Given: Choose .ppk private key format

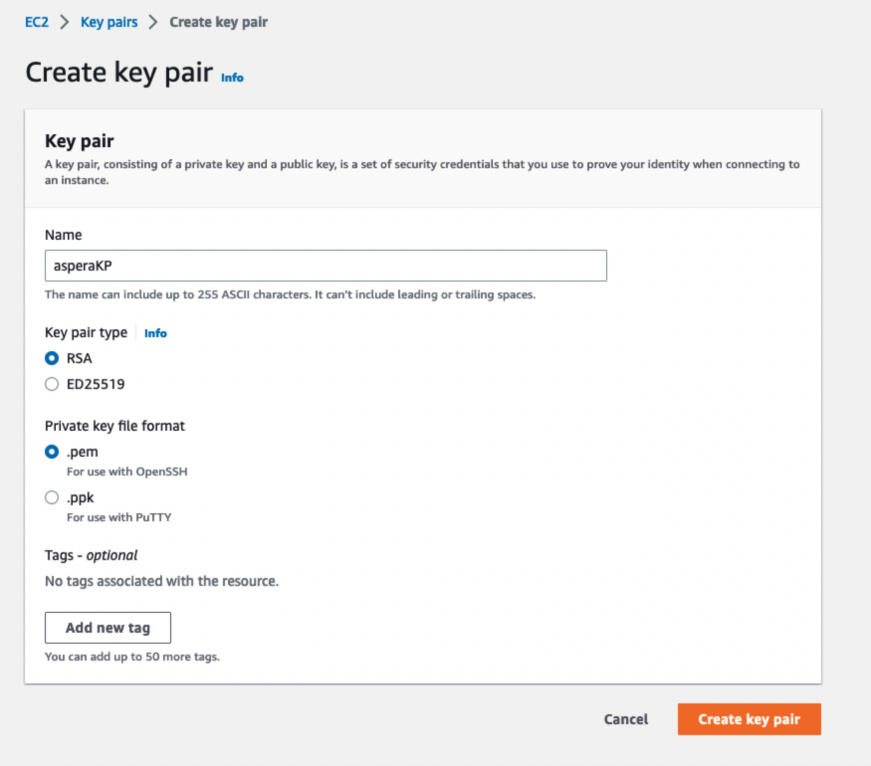Looking at the screenshot, I should (x=52, y=497).
